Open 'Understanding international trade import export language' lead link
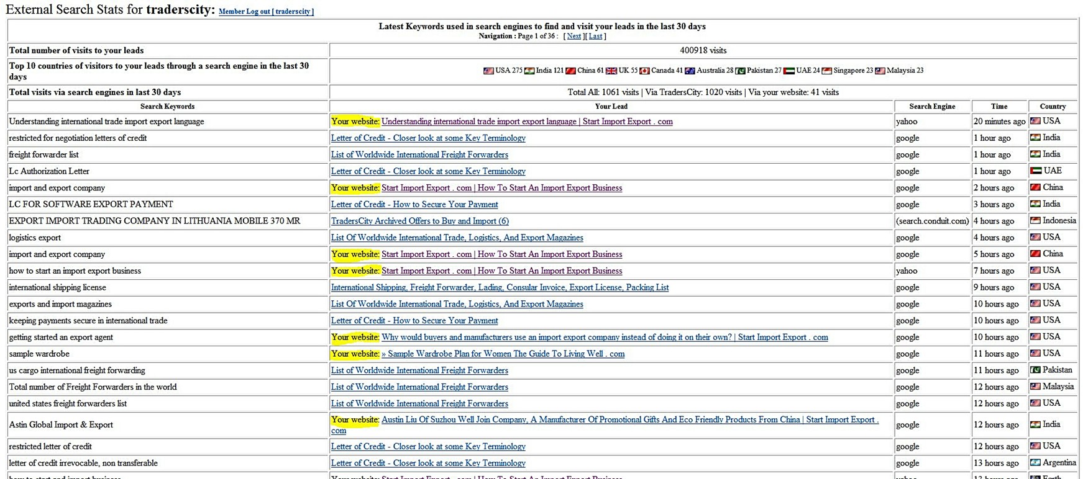Image resolution: width=1083 pixels, height=479 pixels. pyautogui.click(x=527, y=122)
